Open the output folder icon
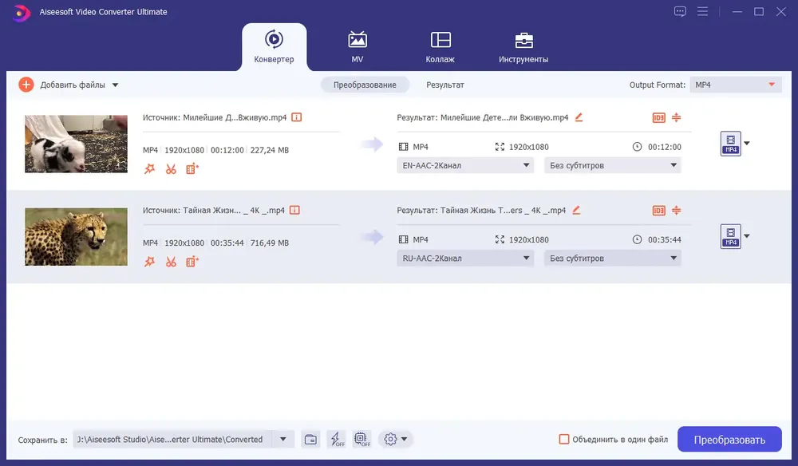Screen dimensions: 798x466 tap(310, 439)
